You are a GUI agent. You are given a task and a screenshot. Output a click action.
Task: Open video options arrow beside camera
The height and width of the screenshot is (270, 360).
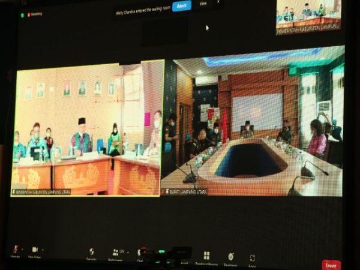[x=43, y=250]
